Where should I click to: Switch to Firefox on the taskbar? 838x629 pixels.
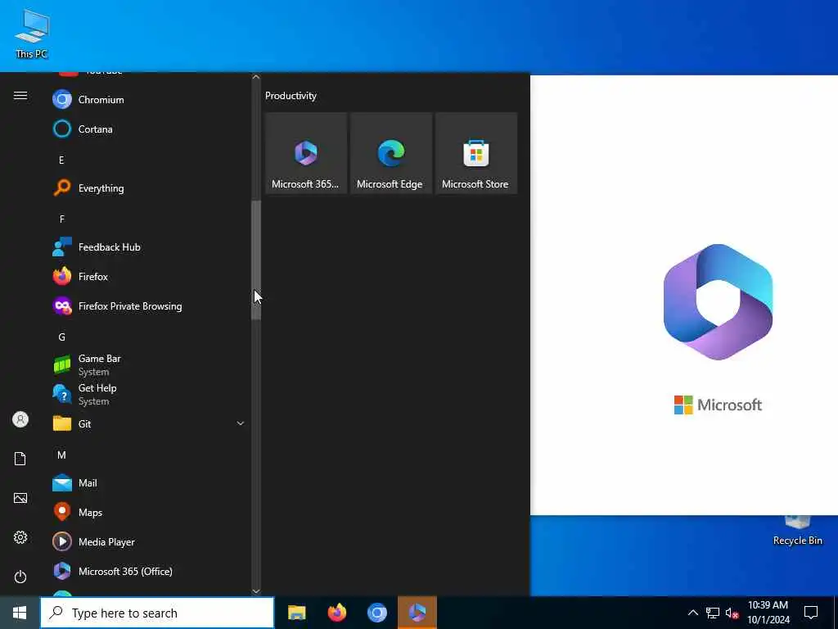(336, 613)
